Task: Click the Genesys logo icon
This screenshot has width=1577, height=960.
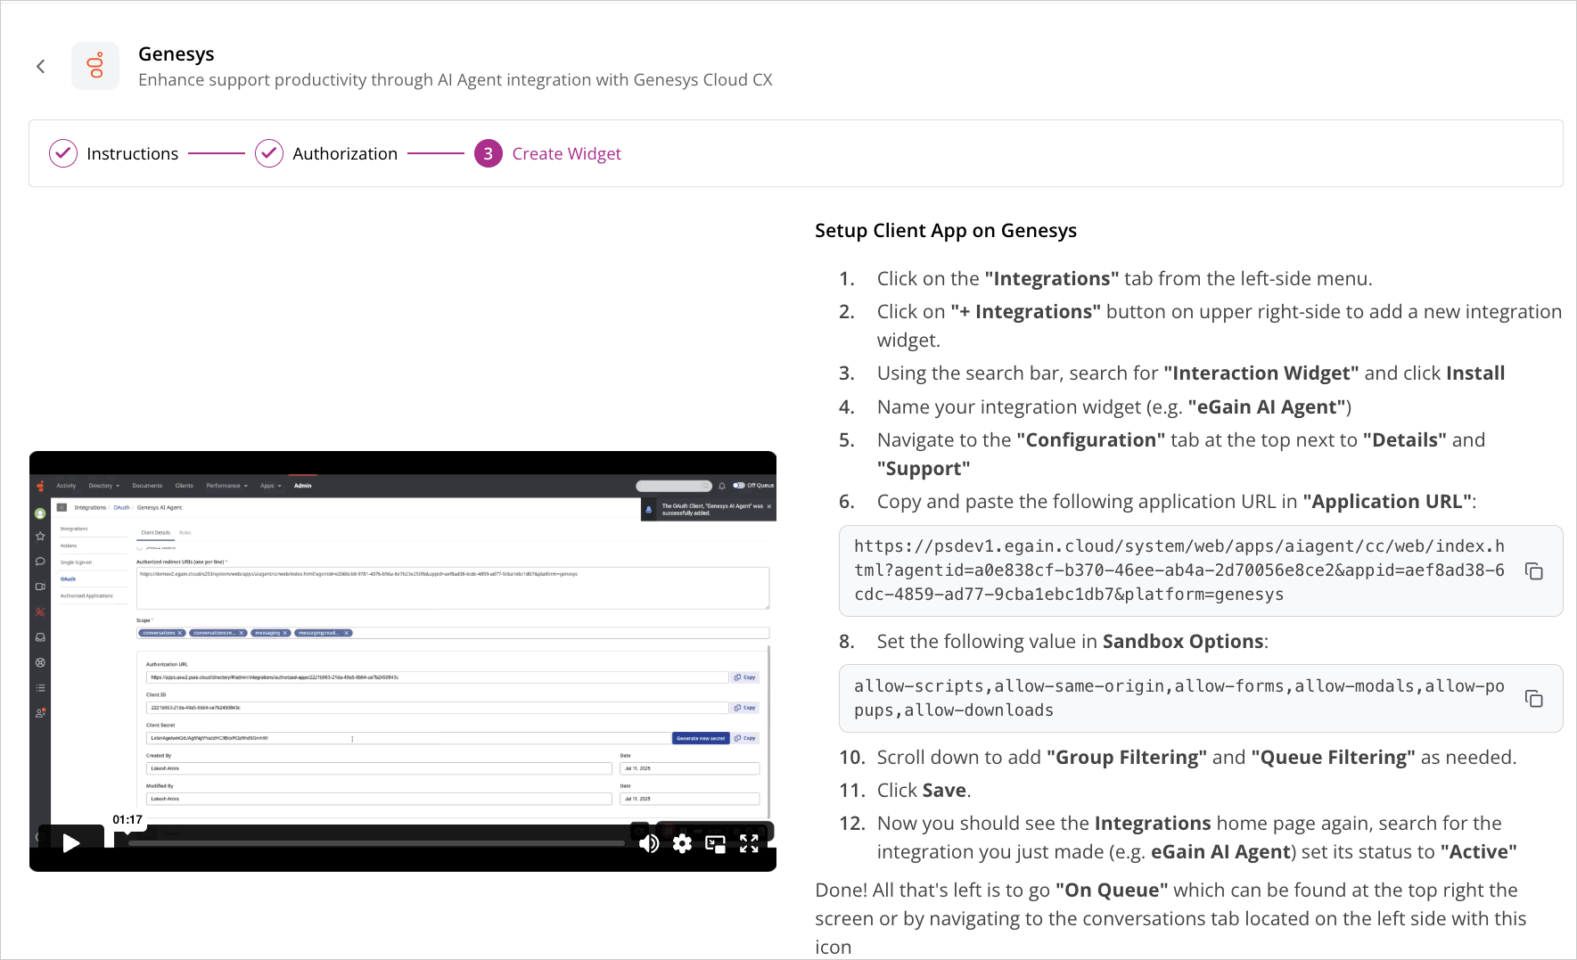Action: click(x=95, y=66)
